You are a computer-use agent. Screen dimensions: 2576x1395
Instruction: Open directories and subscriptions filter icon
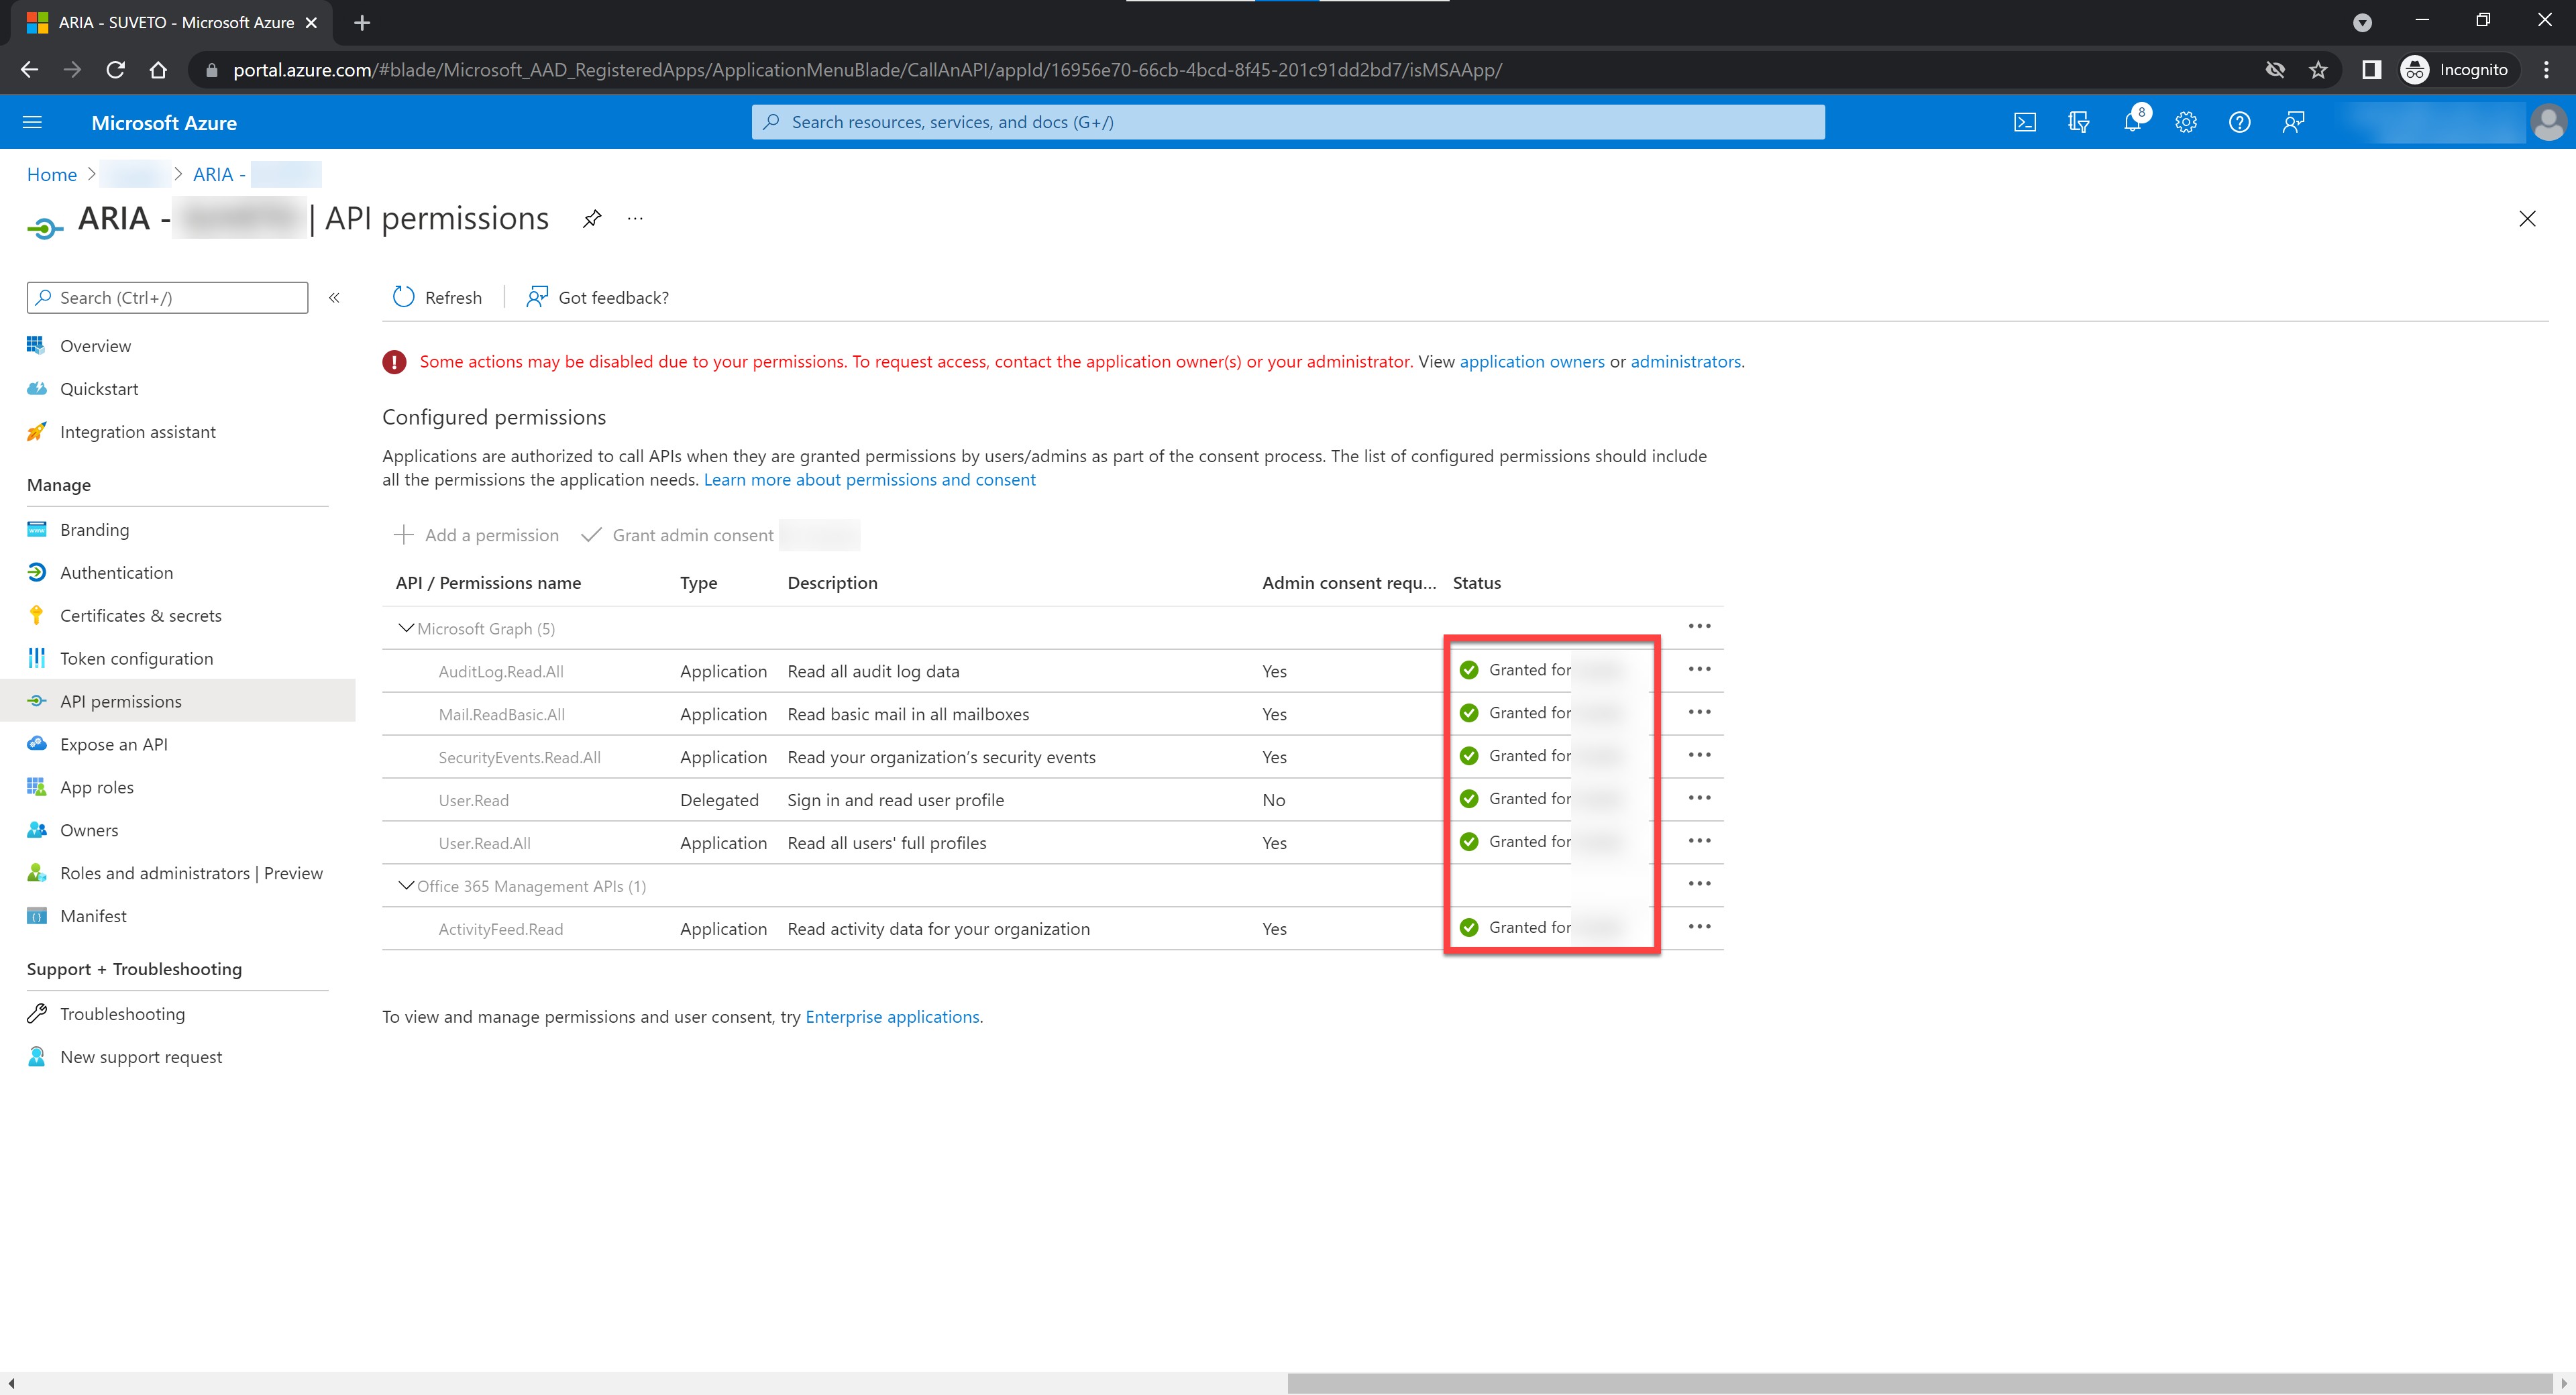[x=2078, y=122]
